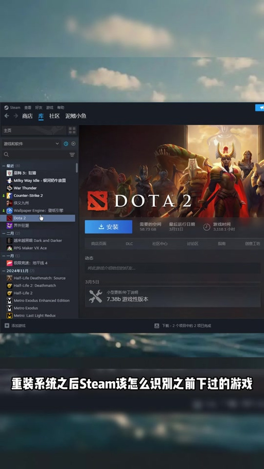Screen dimensions: 264x469
Task: Open Metro Exodus Enhanced Edition entry
Action: point(38,301)
